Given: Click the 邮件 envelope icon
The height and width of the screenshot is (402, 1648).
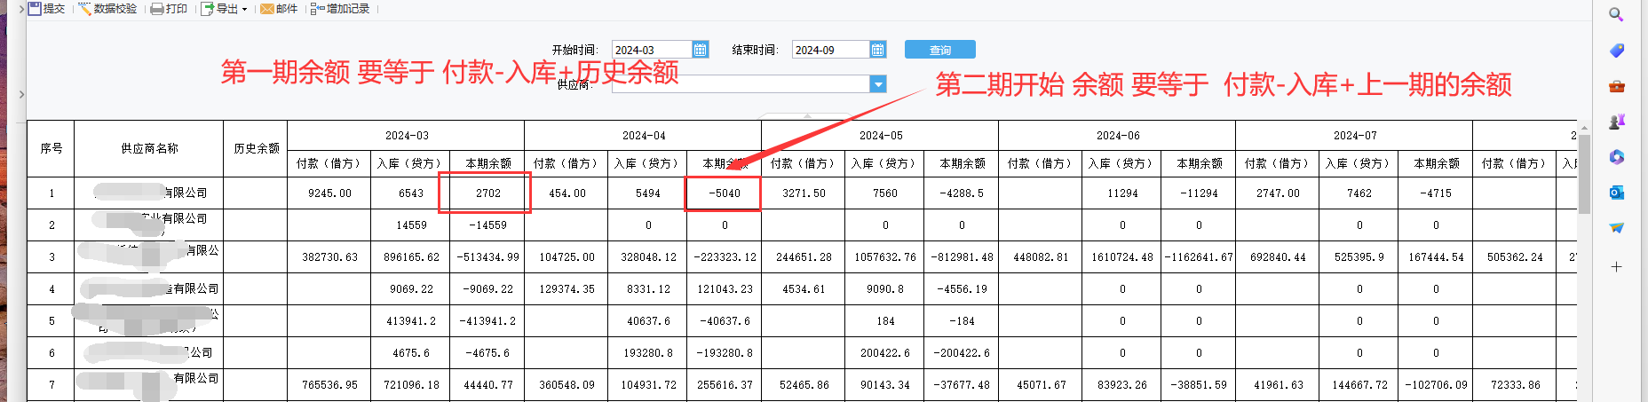Looking at the screenshot, I should 266,9.
